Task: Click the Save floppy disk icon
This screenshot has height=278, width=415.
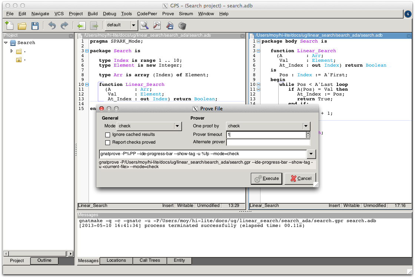Action: [35, 26]
